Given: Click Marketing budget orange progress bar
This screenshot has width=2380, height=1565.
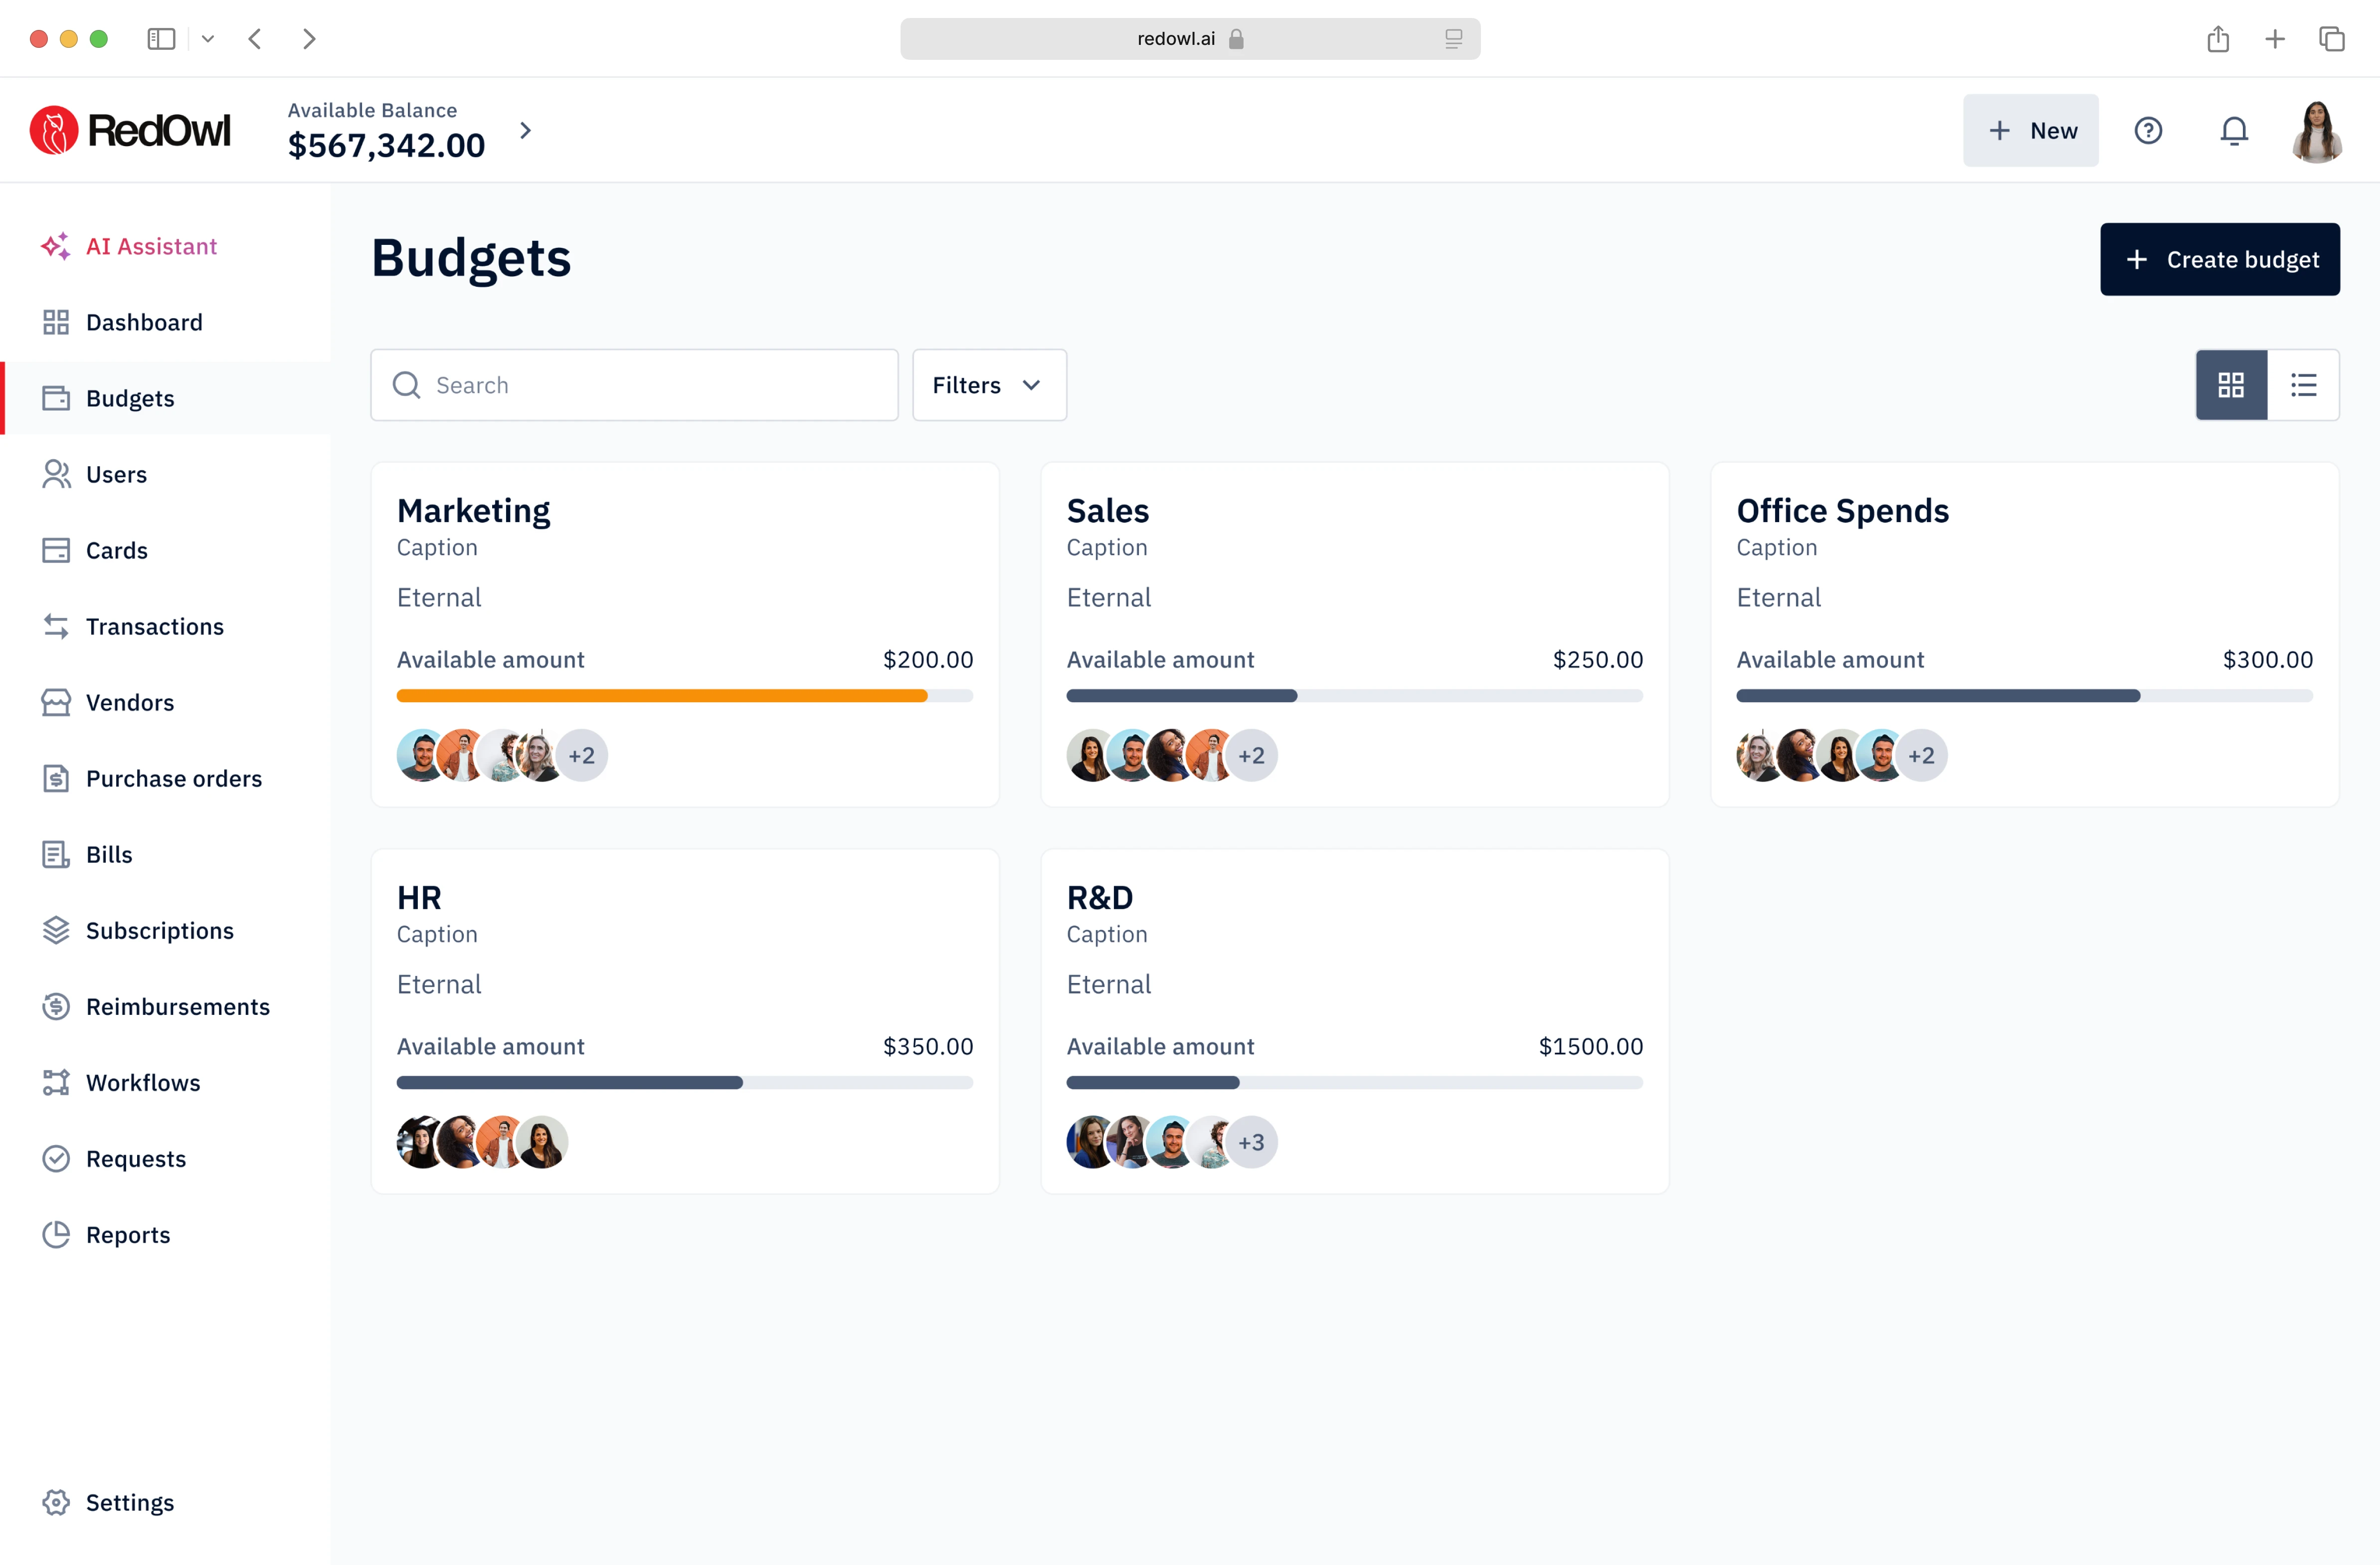Looking at the screenshot, I should click(661, 696).
